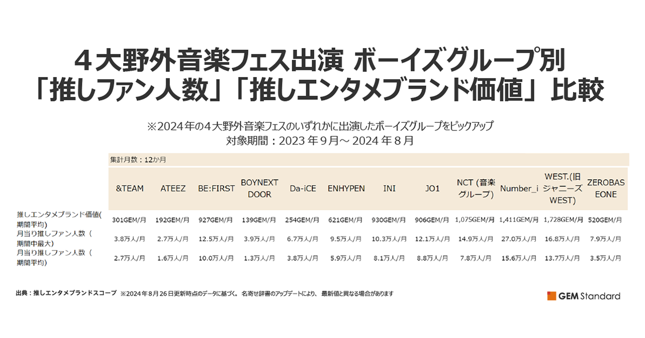This screenshot has height=338, width=645.
Task: Choose the '12.1万人/月' cell for JO1
Action: 432,239
